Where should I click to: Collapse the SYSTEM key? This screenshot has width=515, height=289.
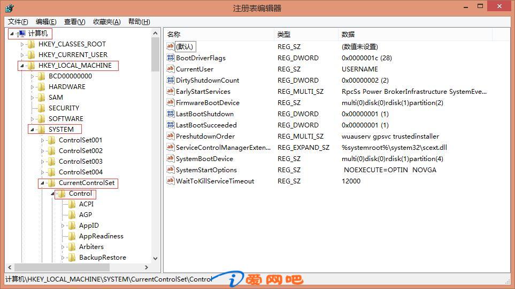click(32, 130)
